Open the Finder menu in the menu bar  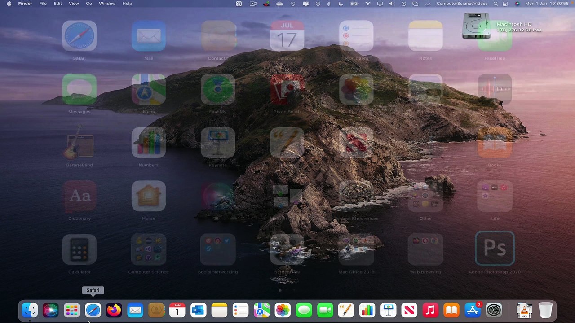(25, 4)
